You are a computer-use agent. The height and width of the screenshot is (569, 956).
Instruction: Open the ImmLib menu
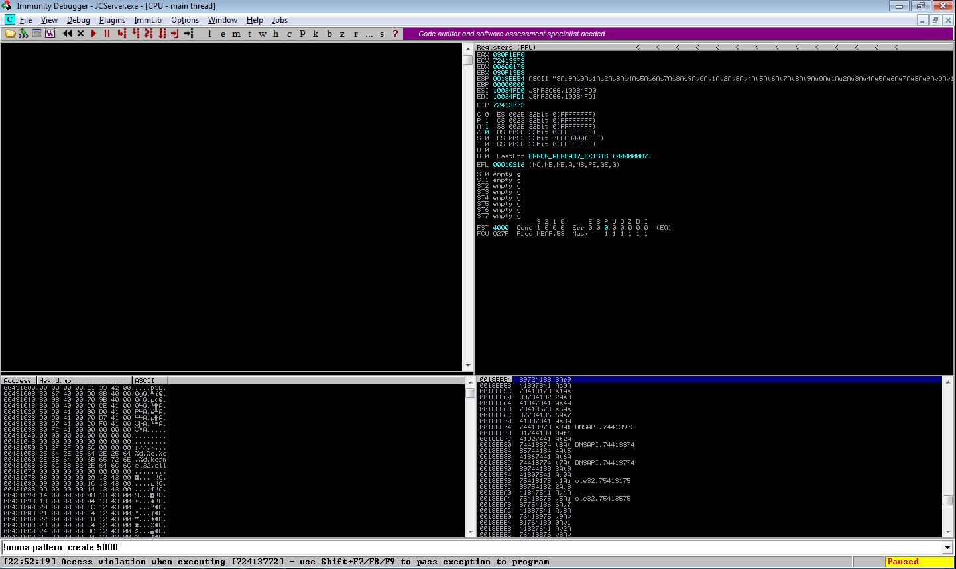coord(148,20)
